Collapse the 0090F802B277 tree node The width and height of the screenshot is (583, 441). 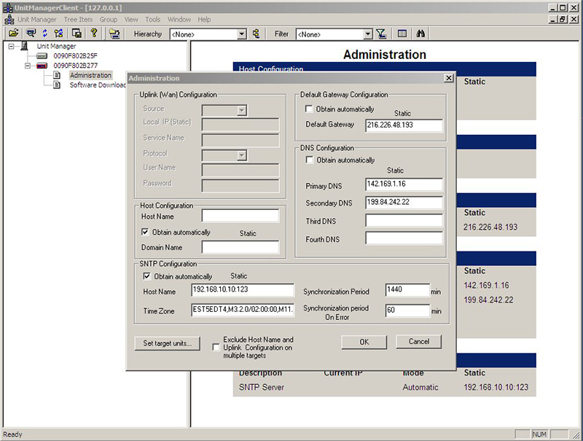point(28,66)
